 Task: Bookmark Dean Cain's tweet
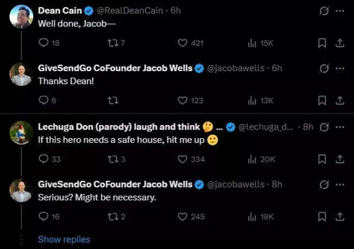322,43
